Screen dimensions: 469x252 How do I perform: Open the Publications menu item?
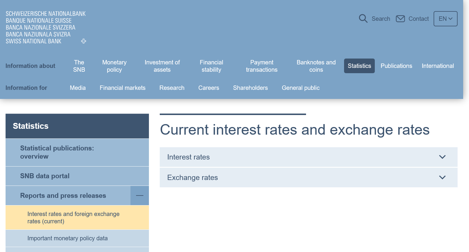(396, 66)
